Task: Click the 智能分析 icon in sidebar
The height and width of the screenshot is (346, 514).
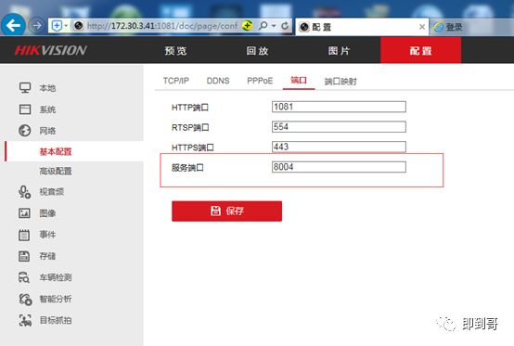Action: 25,299
